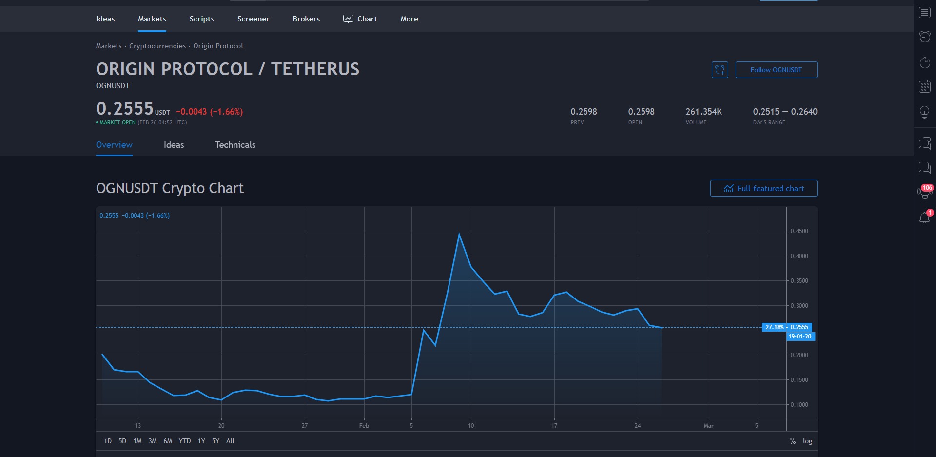This screenshot has width=936, height=457.
Task: Click the 0.4500 price axis label
Action: pos(799,231)
